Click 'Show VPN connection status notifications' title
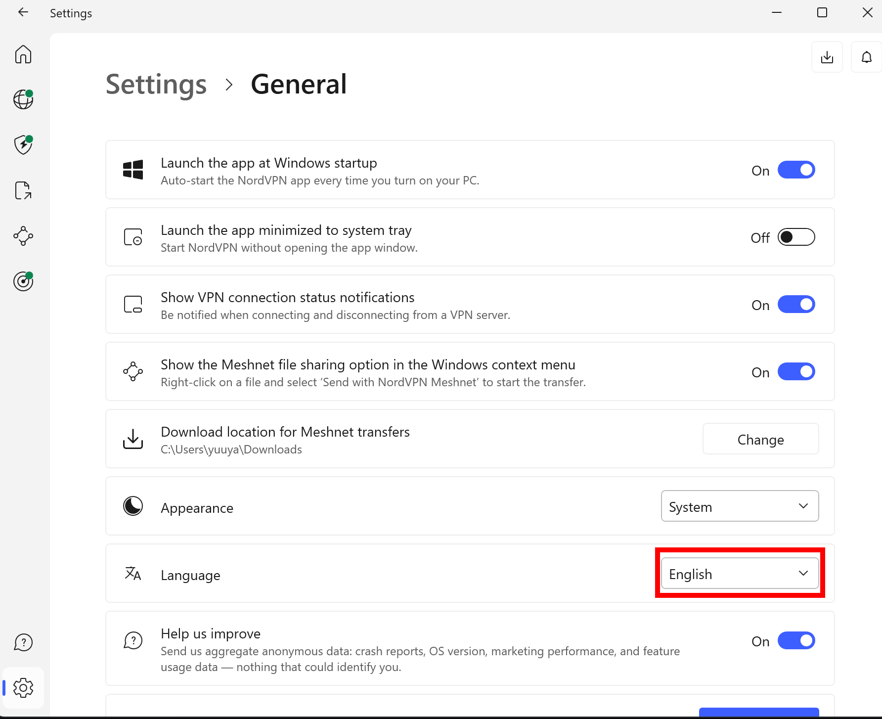This screenshot has width=882, height=719. (x=288, y=297)
